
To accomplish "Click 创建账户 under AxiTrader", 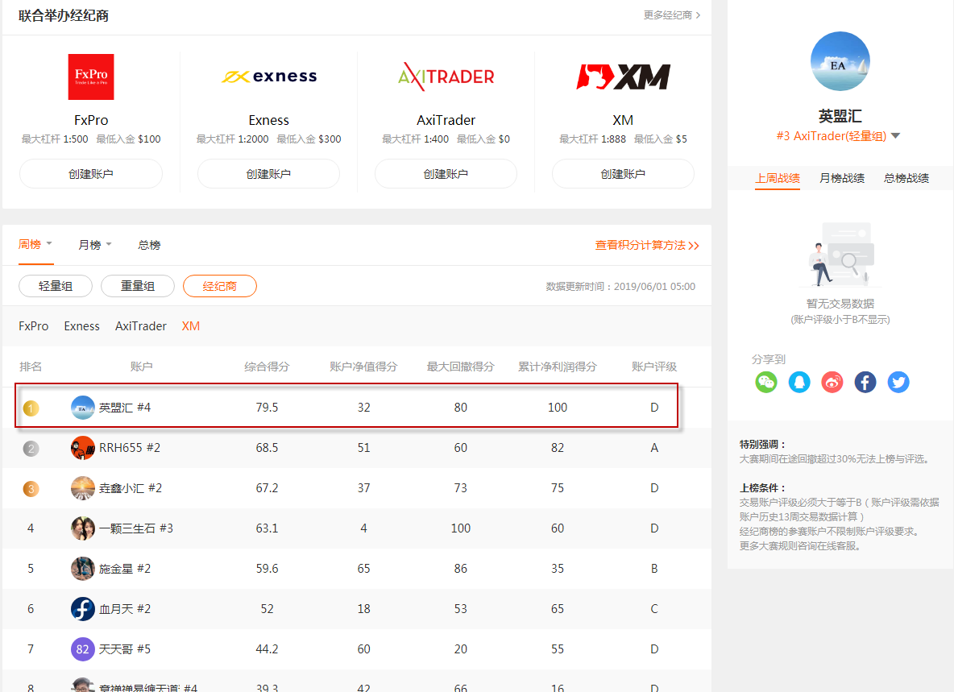I will (446, 174).
